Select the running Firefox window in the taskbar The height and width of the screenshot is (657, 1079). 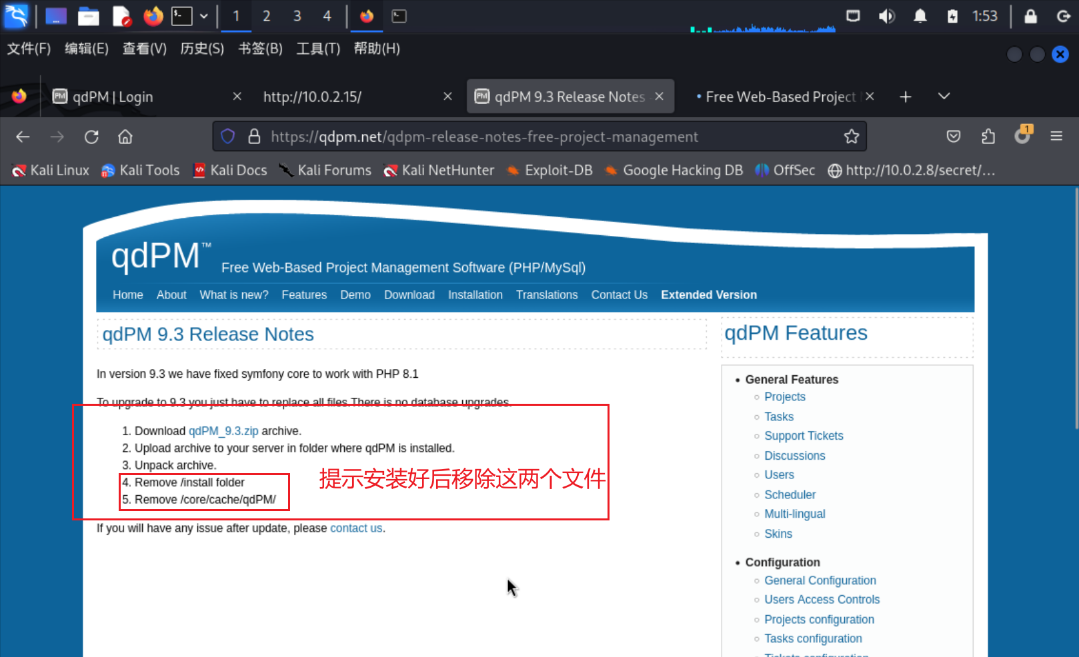[367, 16]
